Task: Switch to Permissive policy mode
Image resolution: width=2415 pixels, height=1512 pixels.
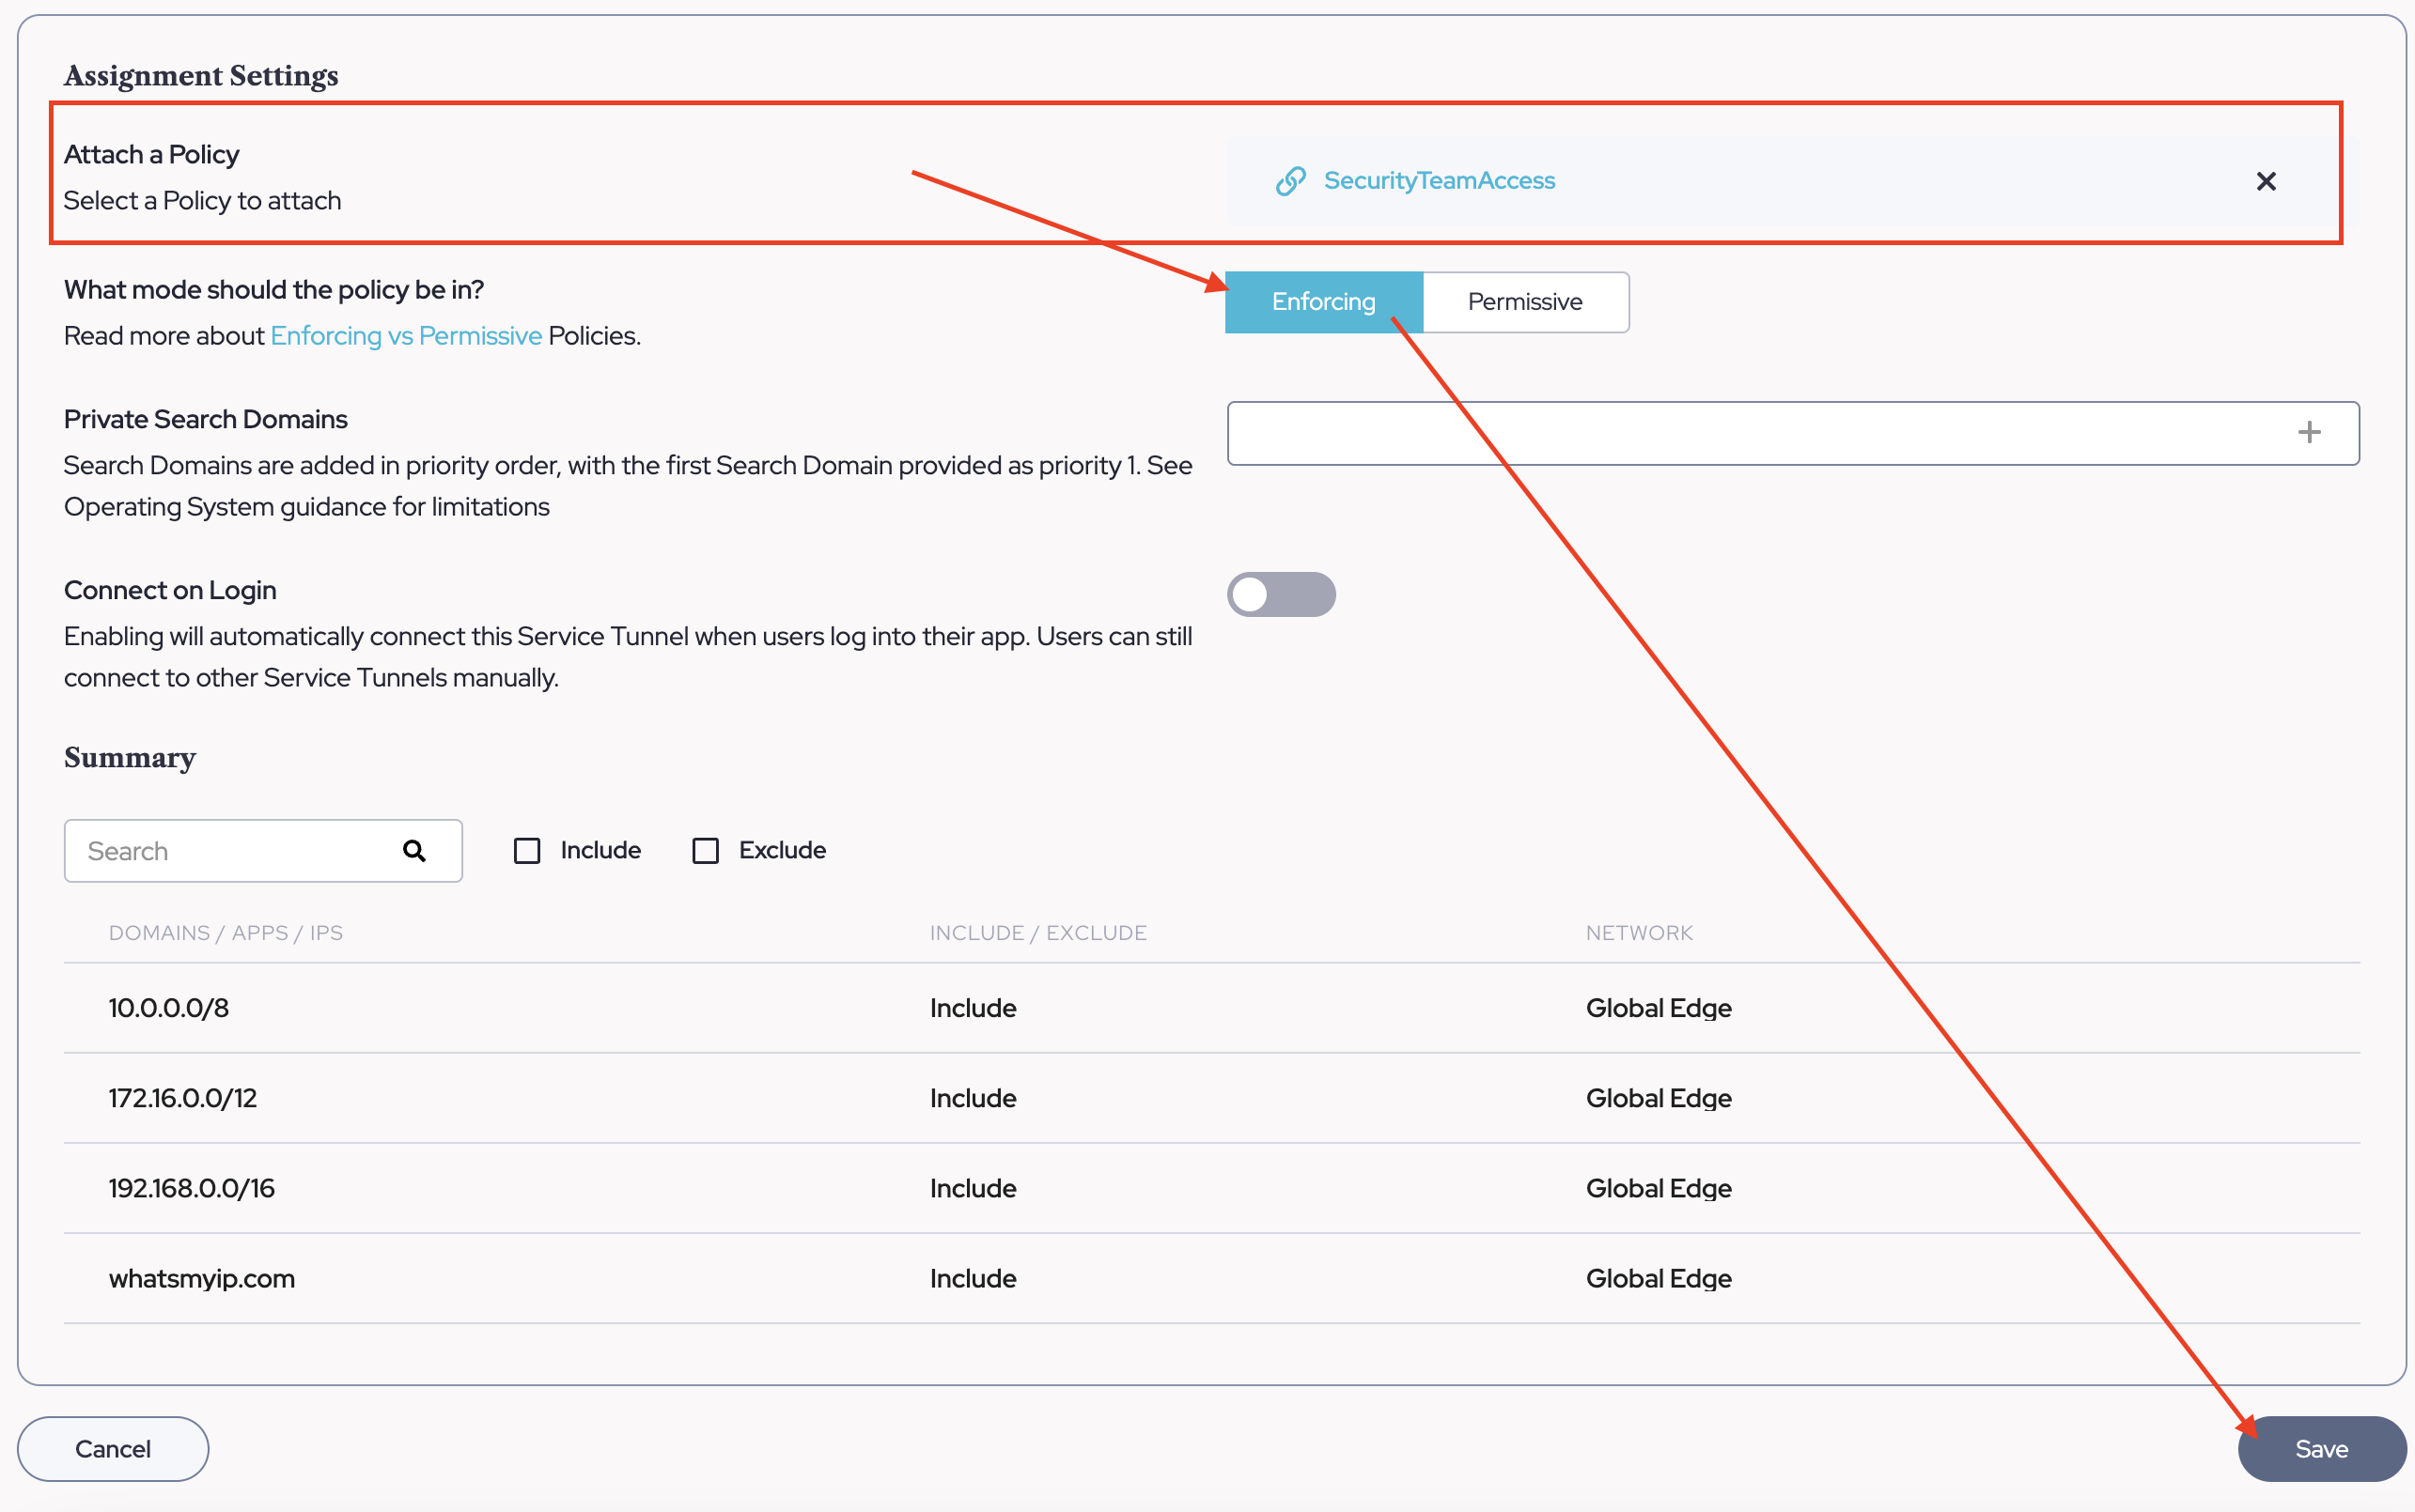Action: [x=1523, y=302]
